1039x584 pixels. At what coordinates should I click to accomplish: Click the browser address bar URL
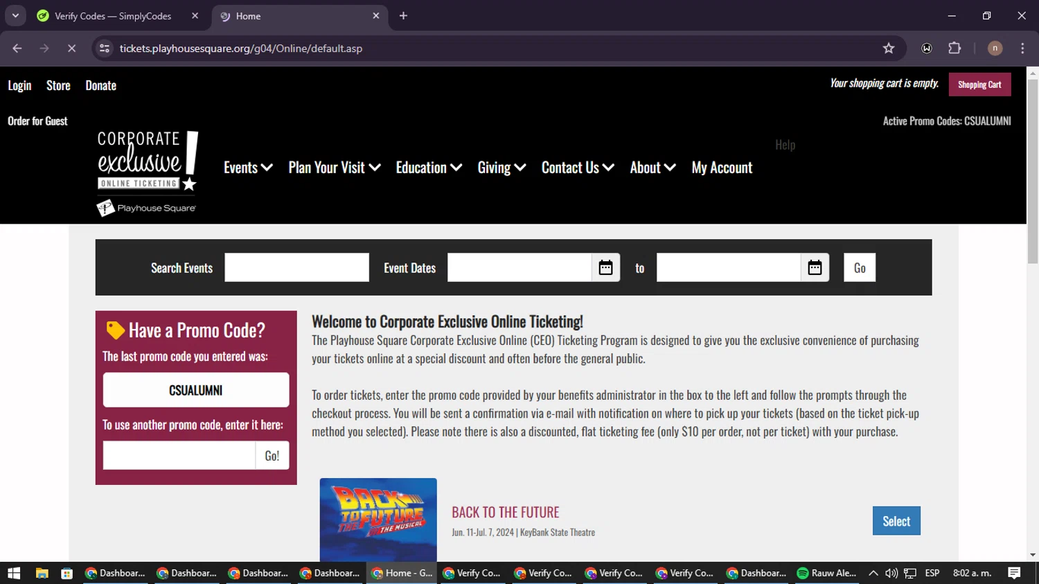(x=241, y=48)
